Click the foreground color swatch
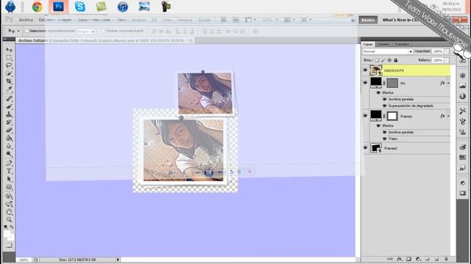The width and height of the screenshot is (471, 264). (x=7, y=233)
